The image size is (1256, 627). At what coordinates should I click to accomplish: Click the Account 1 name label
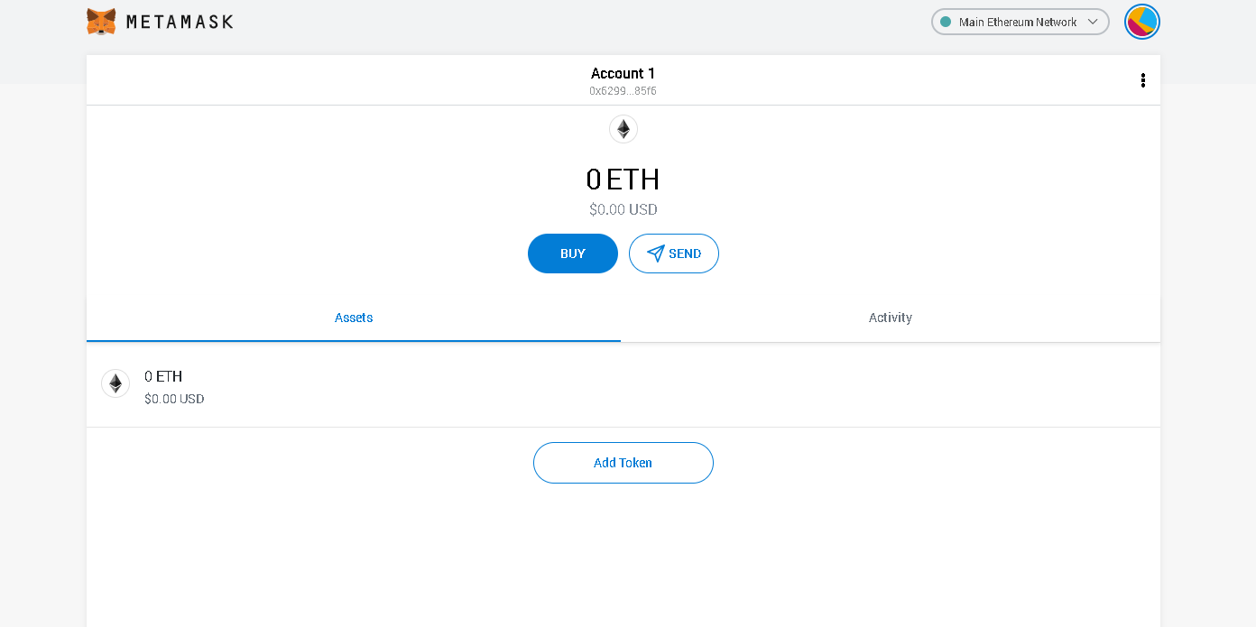[623, 73]
